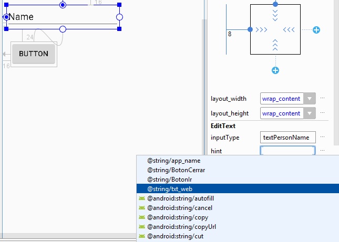Click the BUTTON widget on canvas

click(34, 54)
